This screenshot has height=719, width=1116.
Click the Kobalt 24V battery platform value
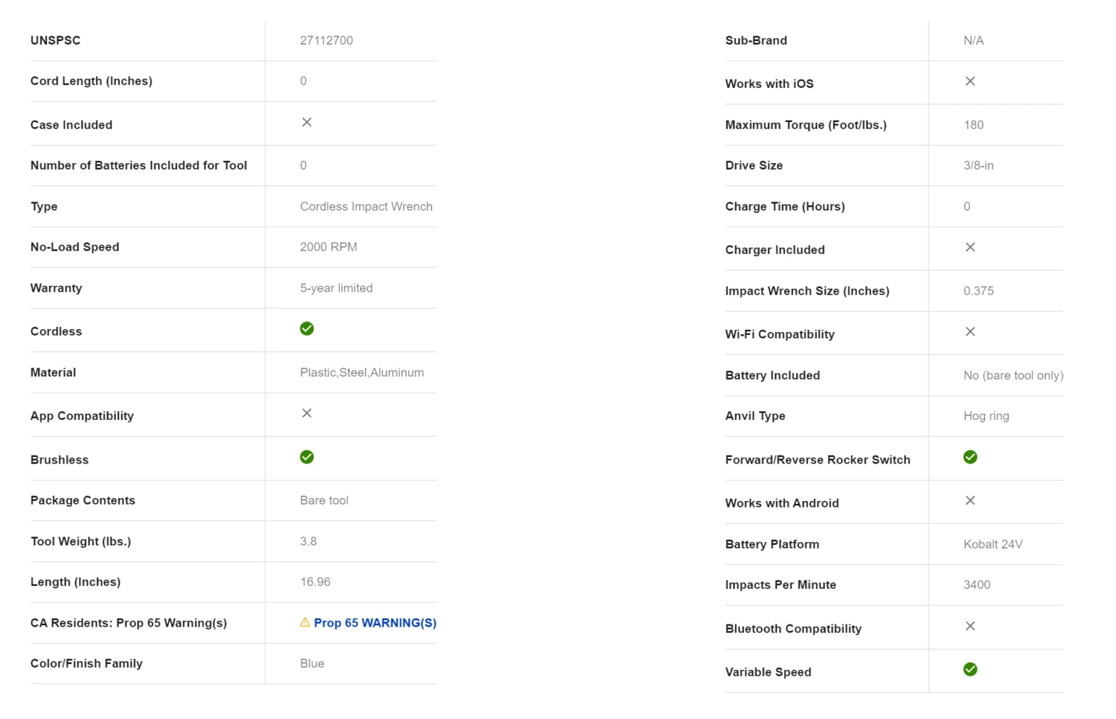point(993,545)
